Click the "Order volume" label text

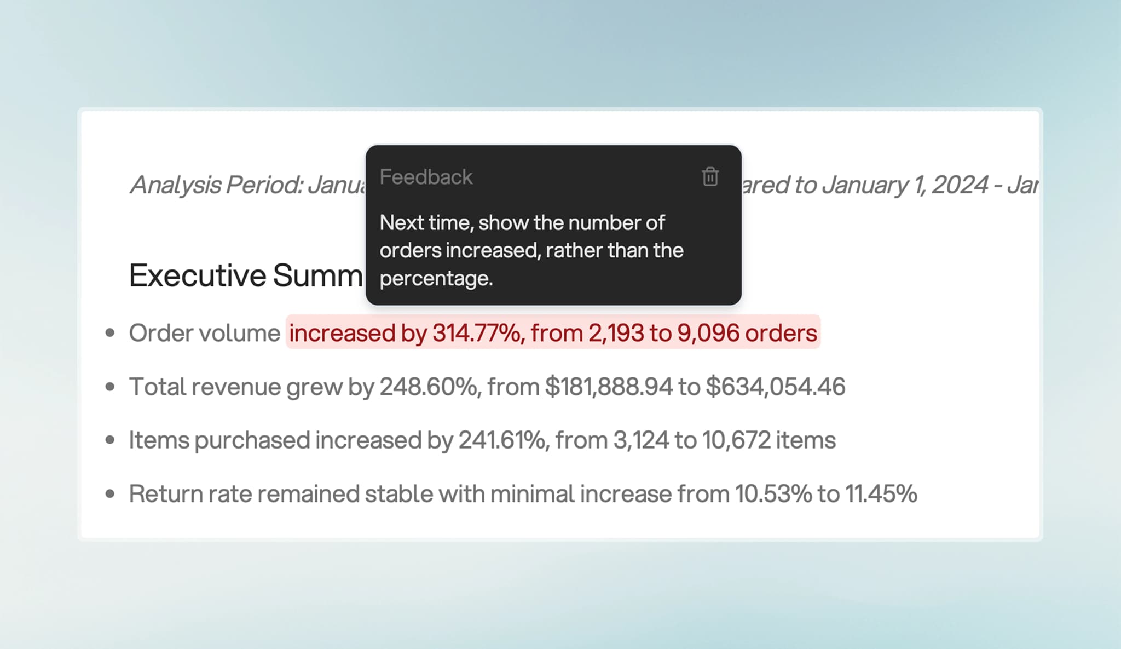205,333
